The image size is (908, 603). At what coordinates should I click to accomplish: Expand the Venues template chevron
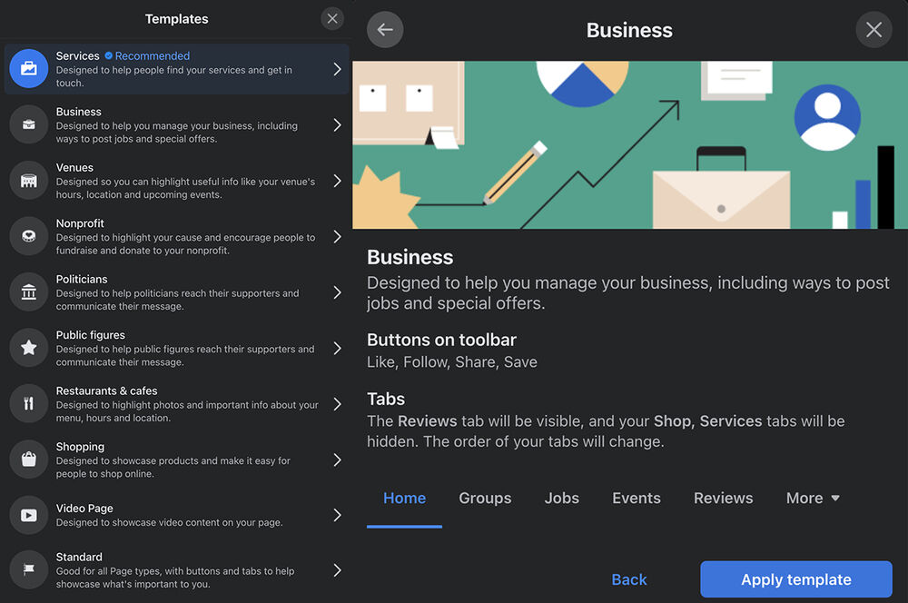click(x=338, y=181)
